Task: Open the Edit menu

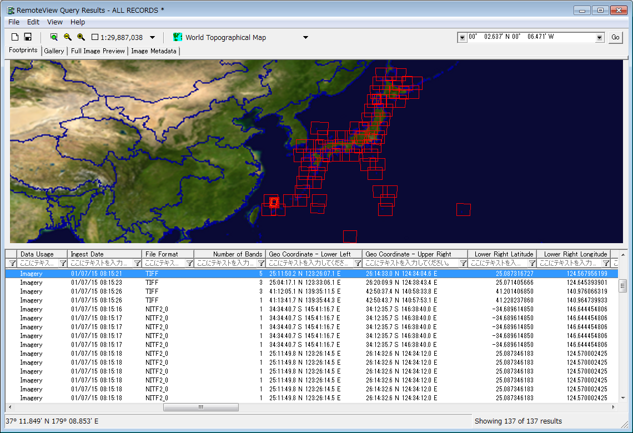Action: (33, 22)
